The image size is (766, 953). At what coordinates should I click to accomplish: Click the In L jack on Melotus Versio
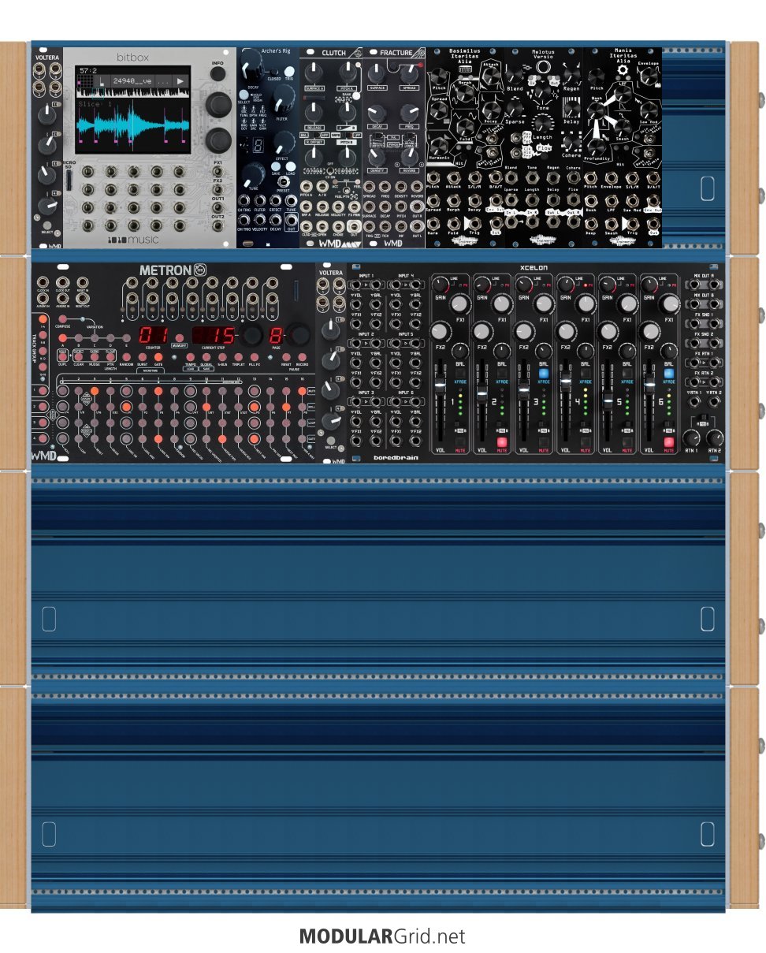pos(511,222)
